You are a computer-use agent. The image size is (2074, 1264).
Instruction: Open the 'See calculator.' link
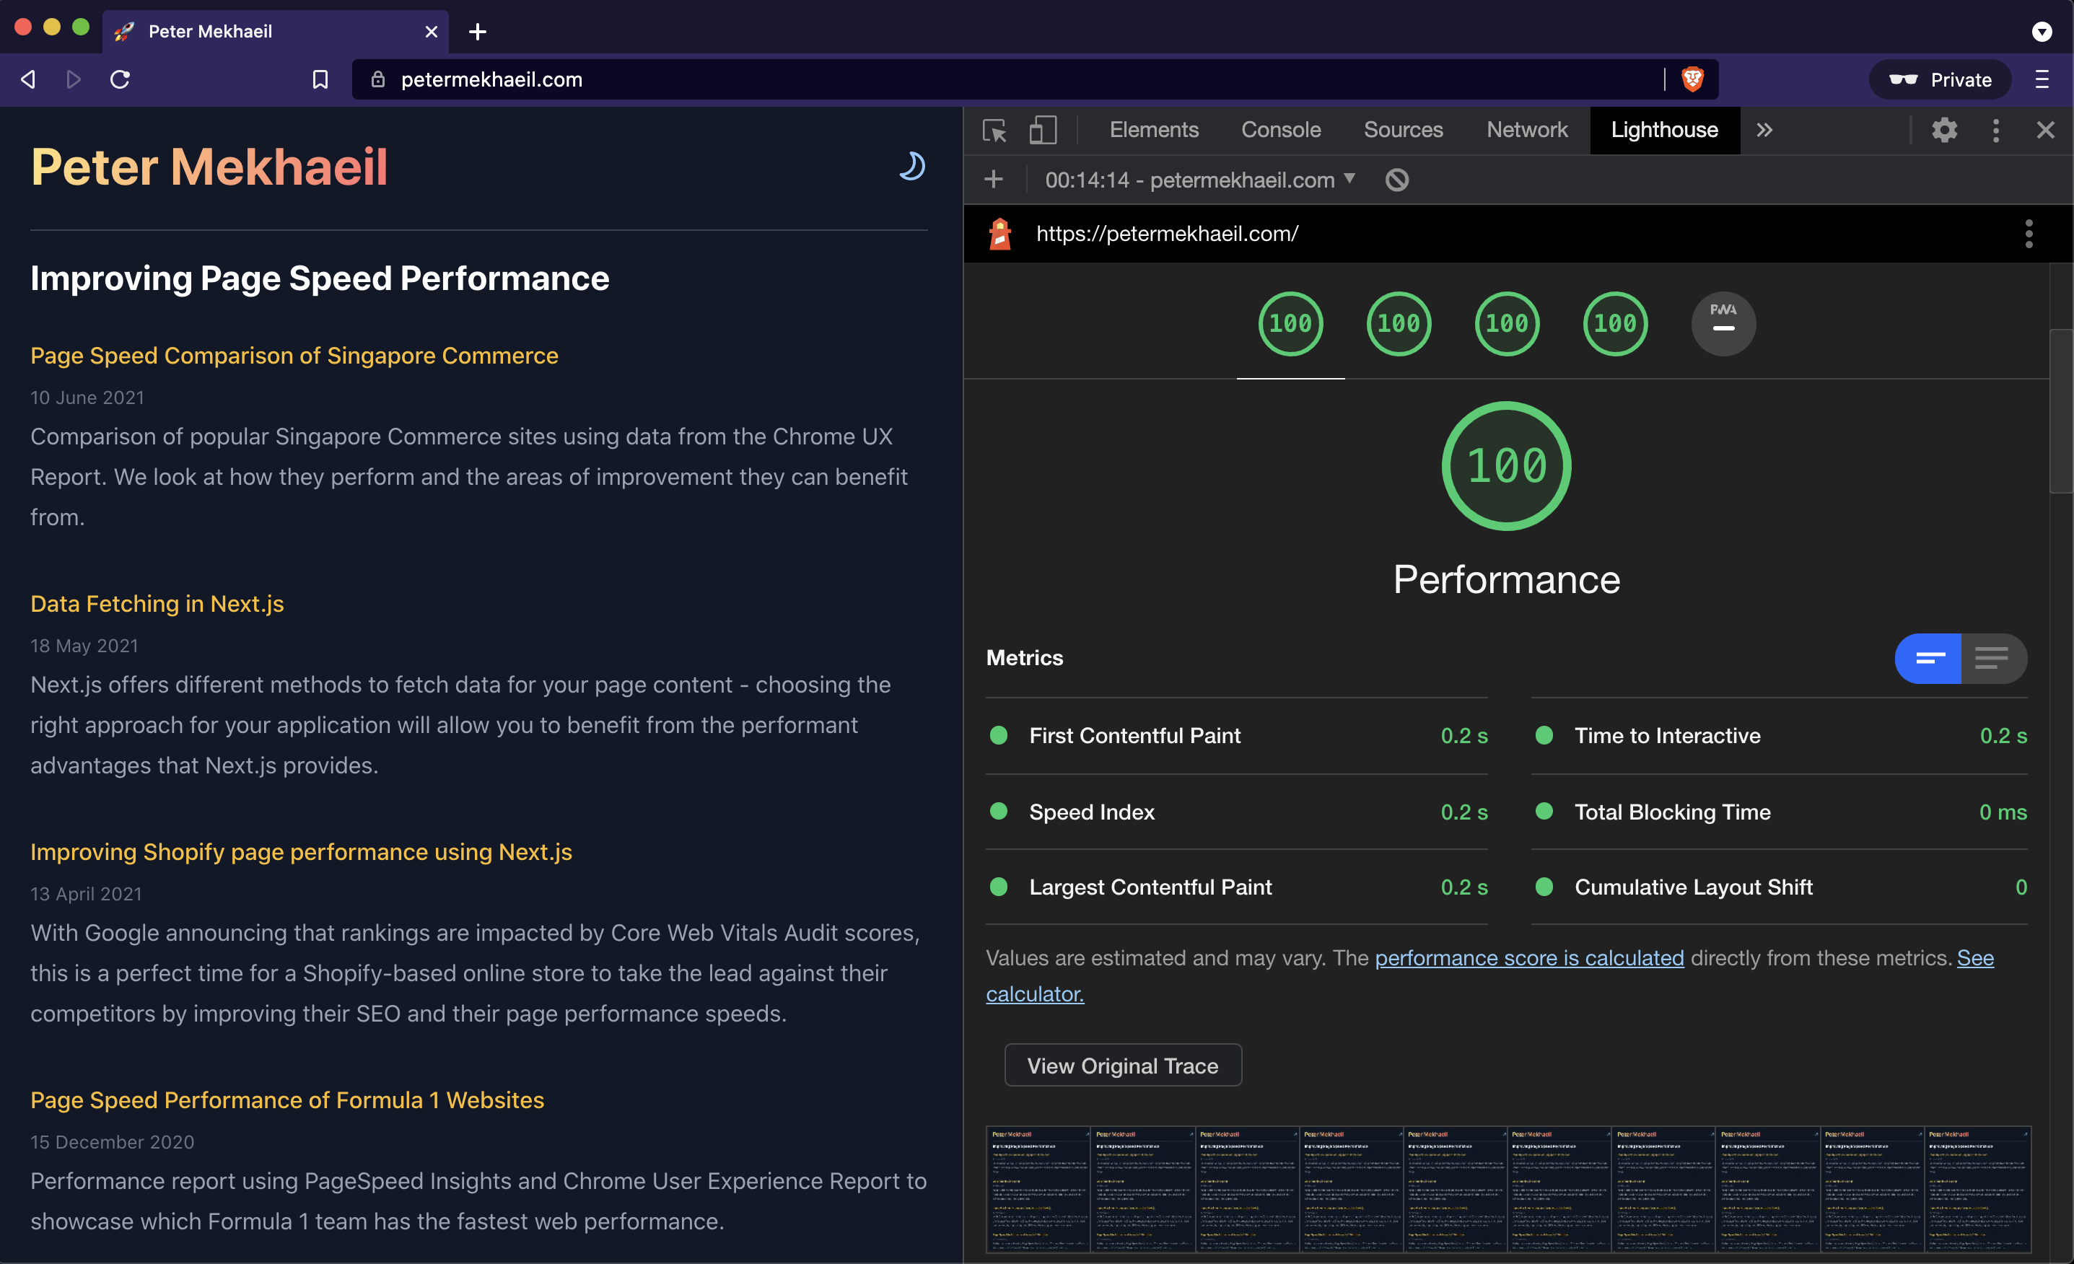[x=1035, y=994]
